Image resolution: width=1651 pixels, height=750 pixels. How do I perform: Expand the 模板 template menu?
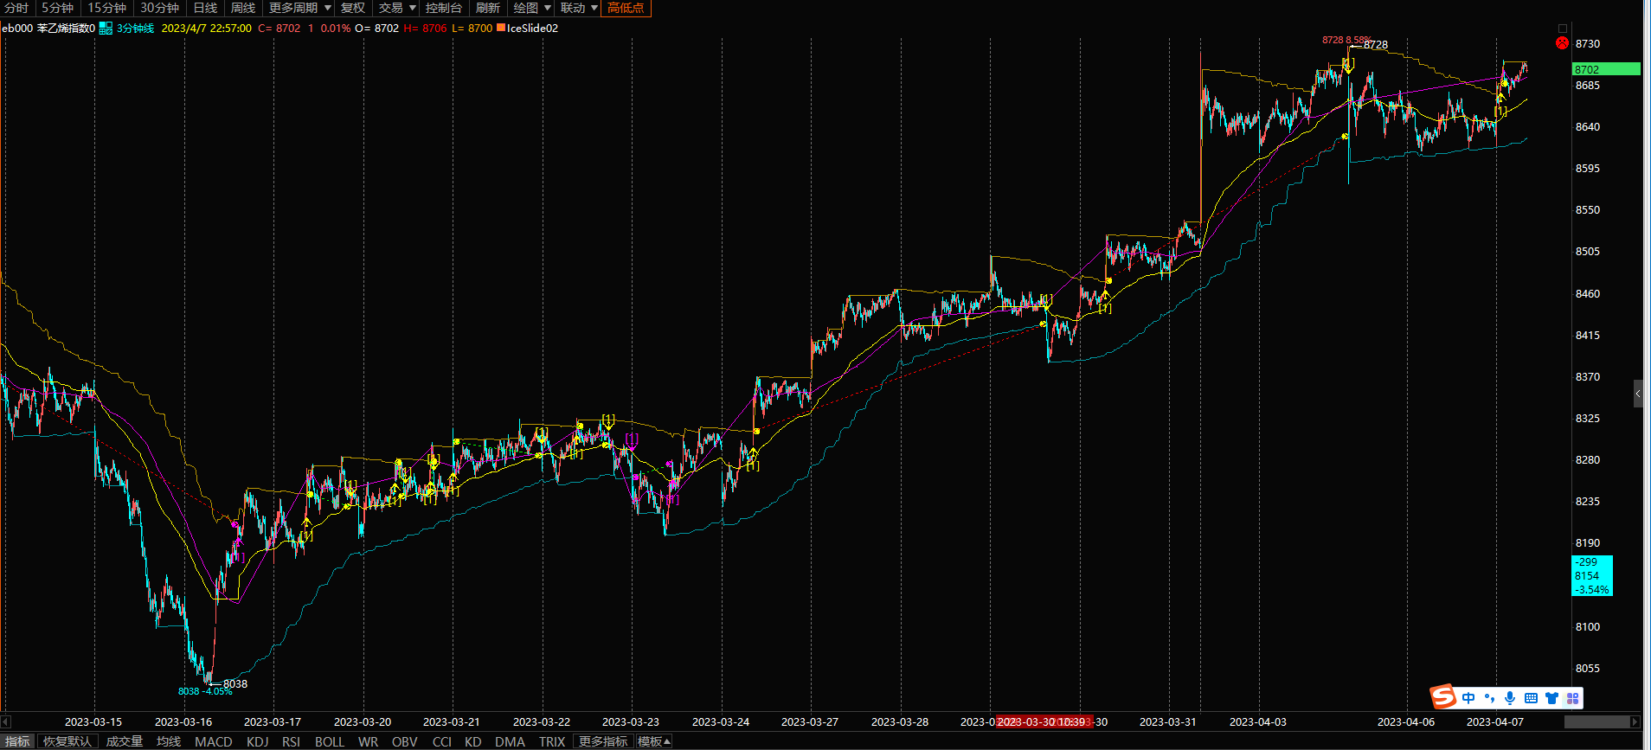click(653, 741)
